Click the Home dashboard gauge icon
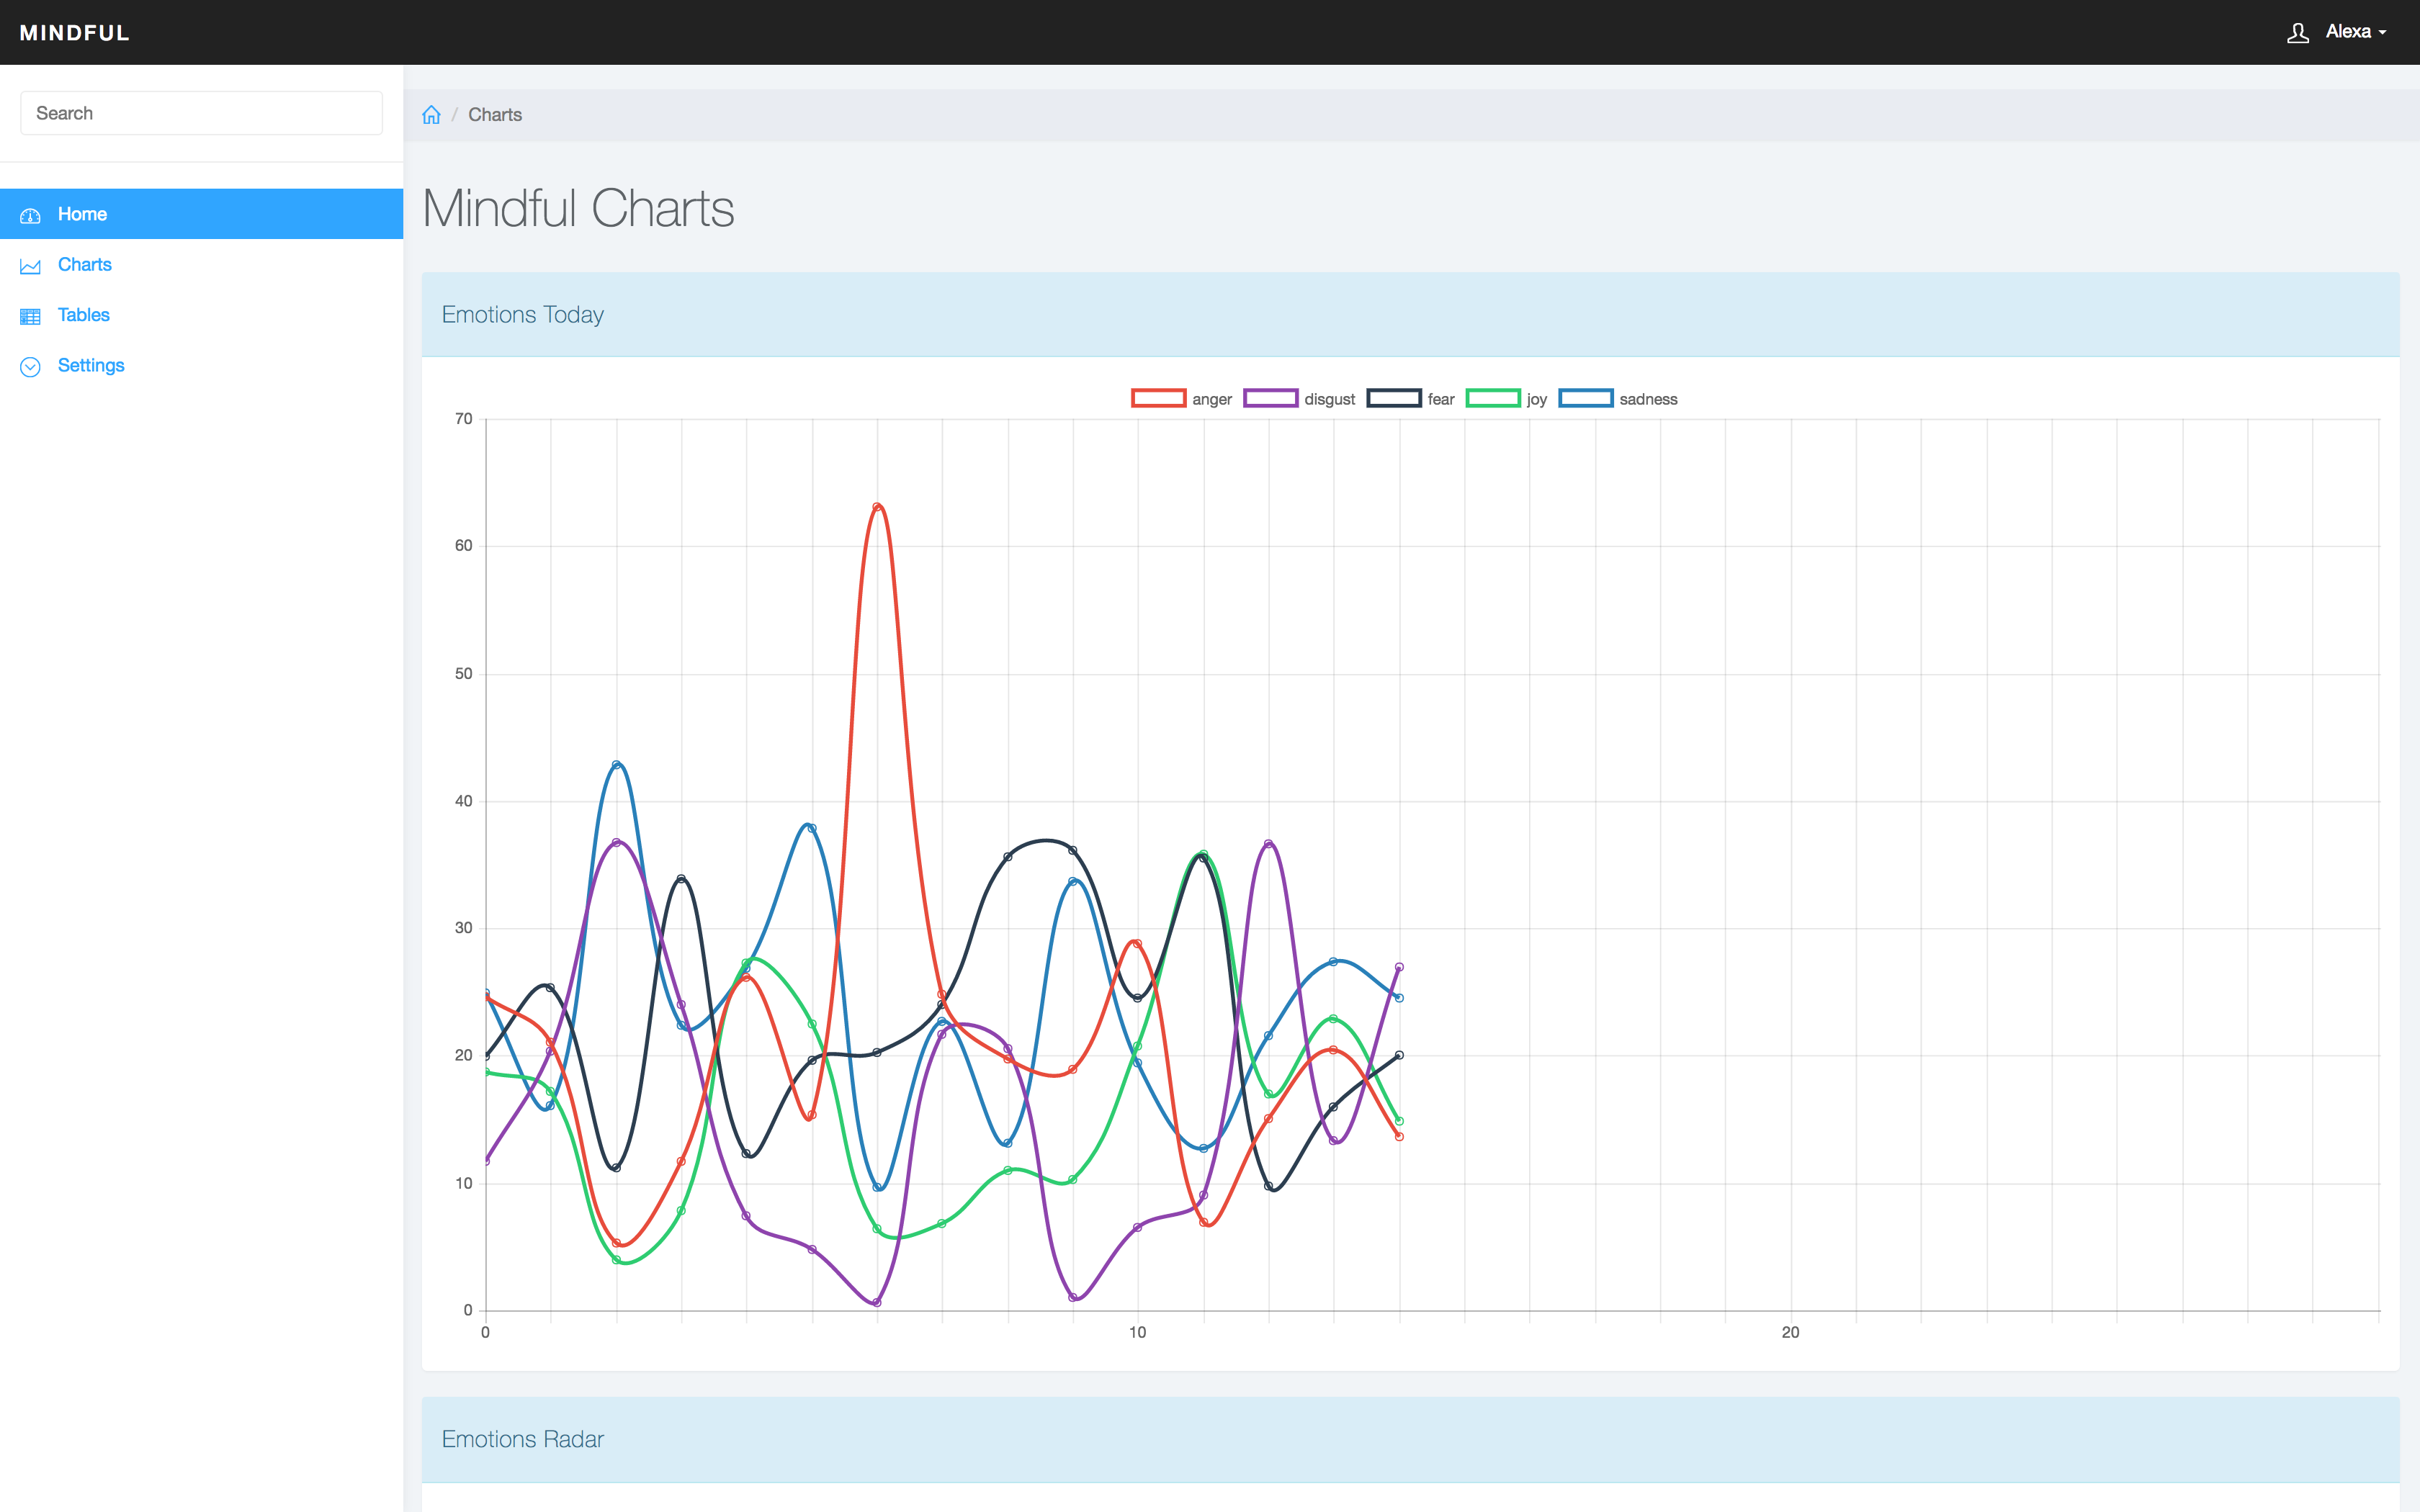2420x1512 pixels. point(30,215)
